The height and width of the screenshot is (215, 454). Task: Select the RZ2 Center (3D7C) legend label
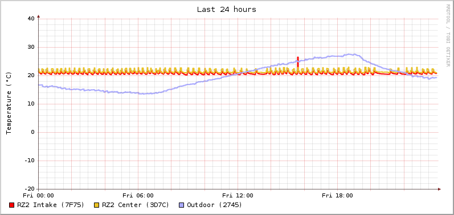click(x=136, y=205)
